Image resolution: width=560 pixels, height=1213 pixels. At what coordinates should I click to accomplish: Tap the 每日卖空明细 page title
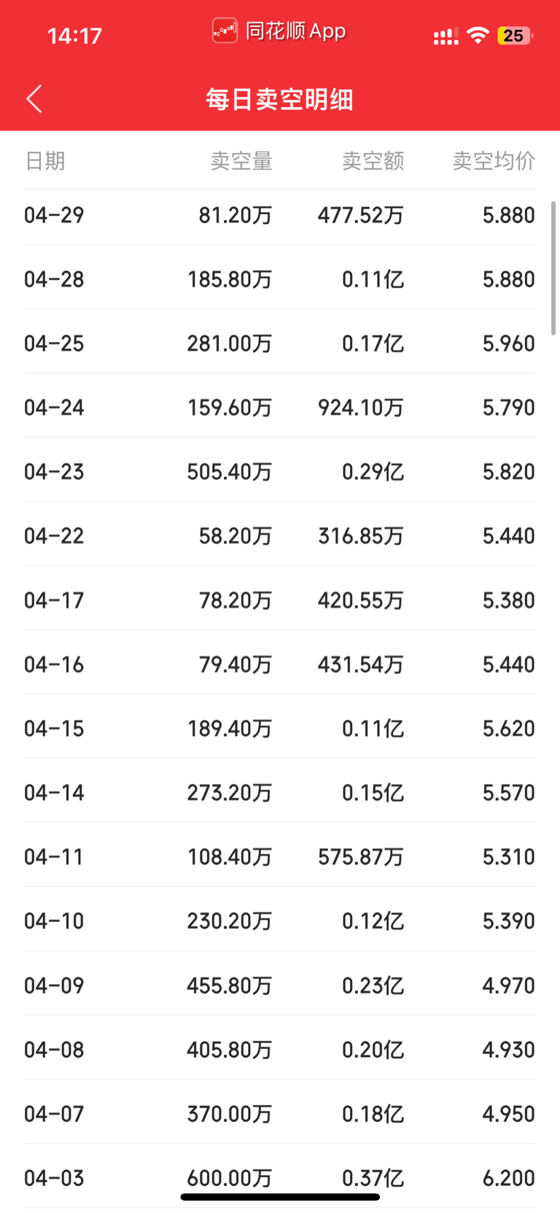tap(280, 99)
